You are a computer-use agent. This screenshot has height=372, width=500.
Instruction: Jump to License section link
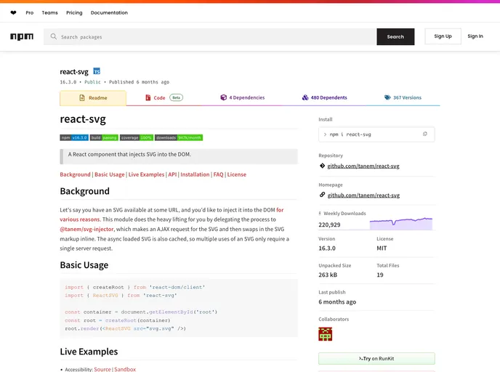(x=237, y=174)
